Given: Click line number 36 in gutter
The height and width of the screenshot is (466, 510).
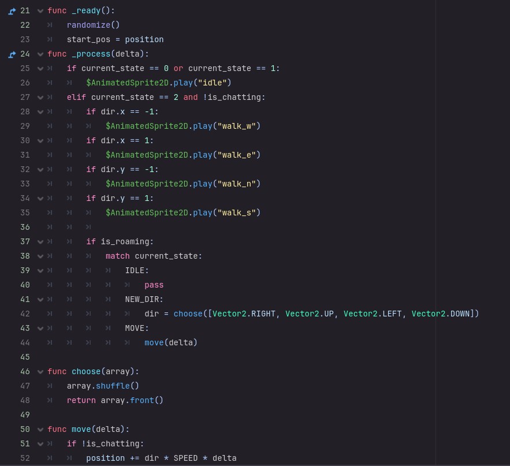Looking at the screenshot, I should (25, 227).
